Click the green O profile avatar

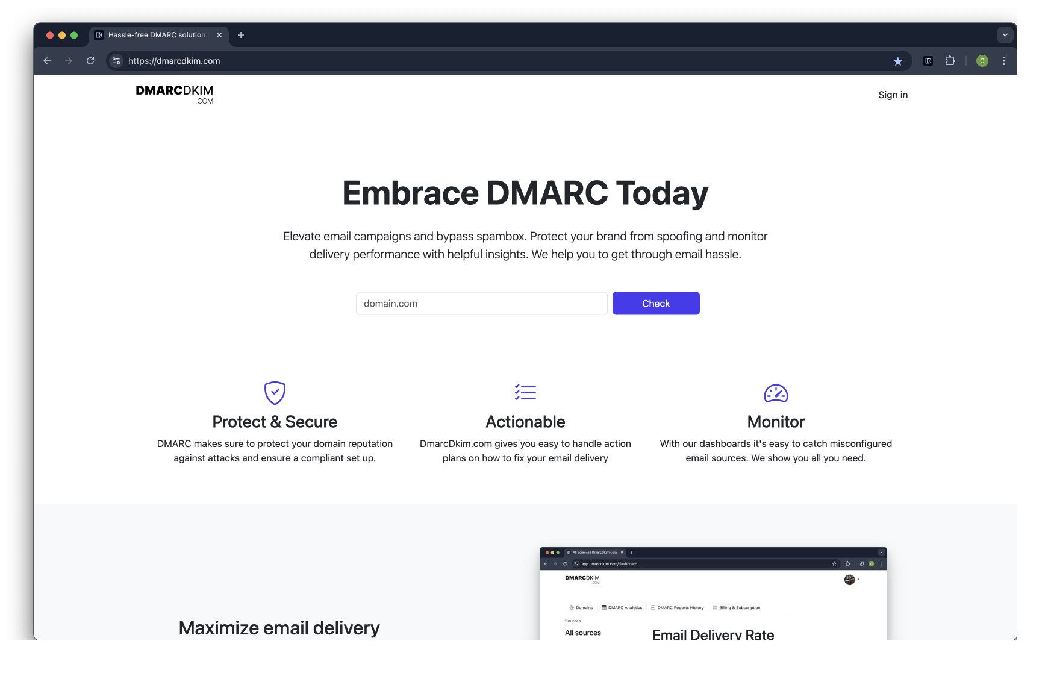(982, 61)
